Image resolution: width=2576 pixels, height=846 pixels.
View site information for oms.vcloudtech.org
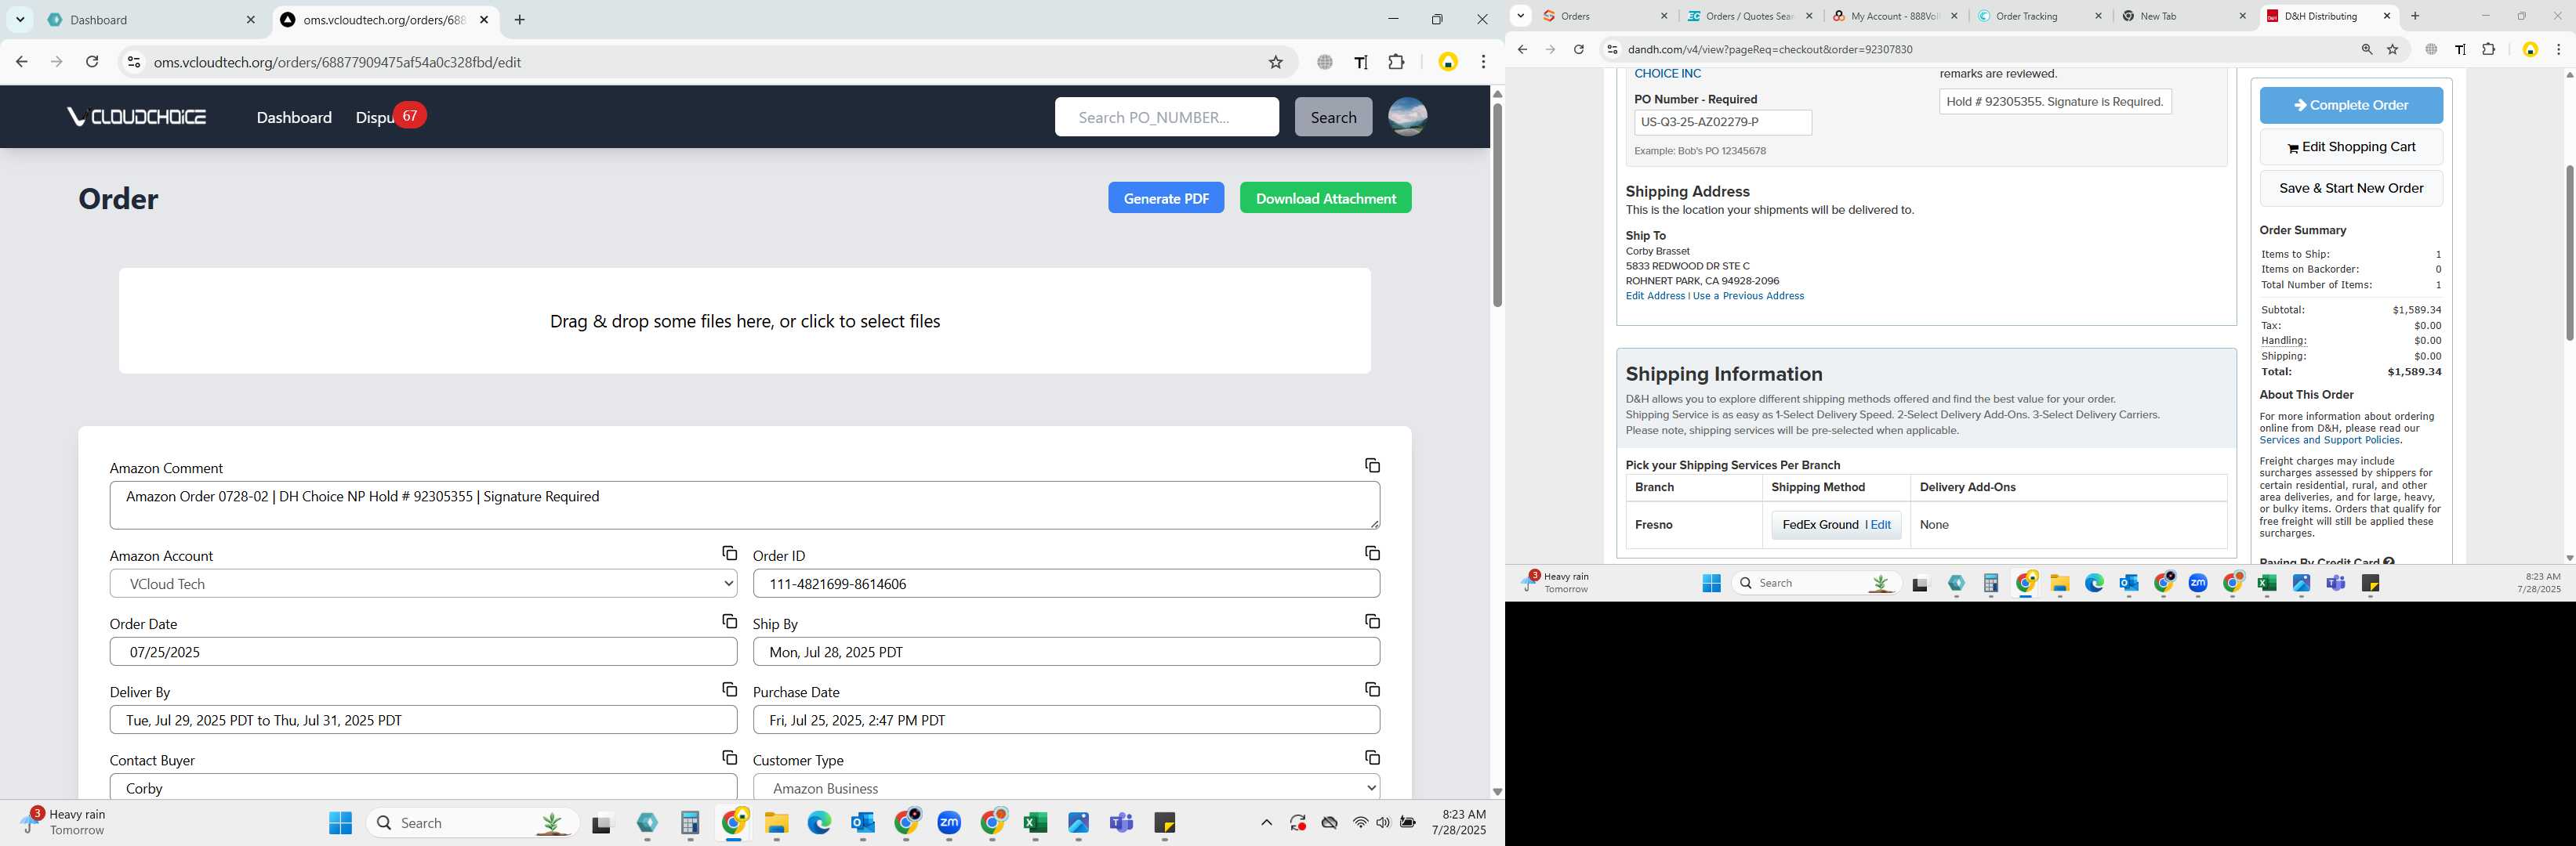pos(133,62)
